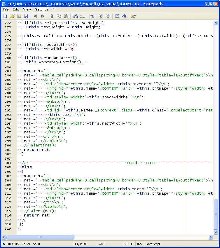
Task: Click the Open file folder icon
Action: coord(12,16)
